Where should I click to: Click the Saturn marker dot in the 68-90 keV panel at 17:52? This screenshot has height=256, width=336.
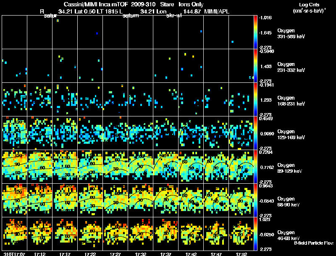[x=246, y=204]
